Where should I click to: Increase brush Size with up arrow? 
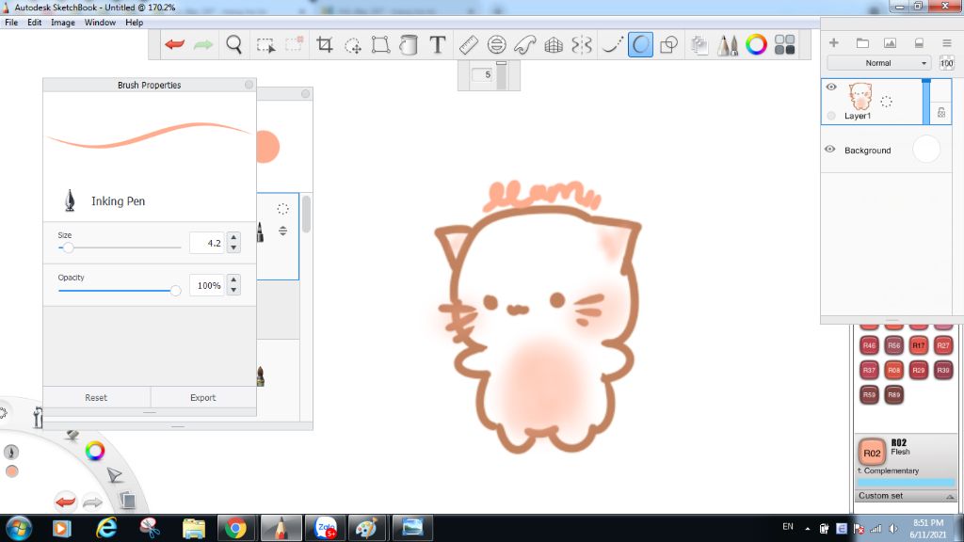pos(233,237)
